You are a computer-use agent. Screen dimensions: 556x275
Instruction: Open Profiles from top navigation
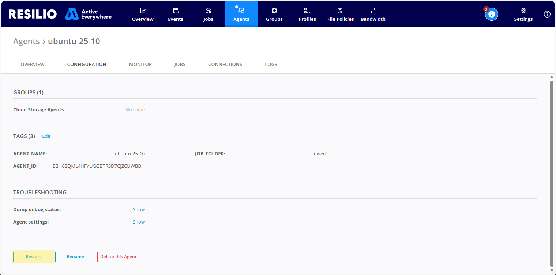coord(307,14)
